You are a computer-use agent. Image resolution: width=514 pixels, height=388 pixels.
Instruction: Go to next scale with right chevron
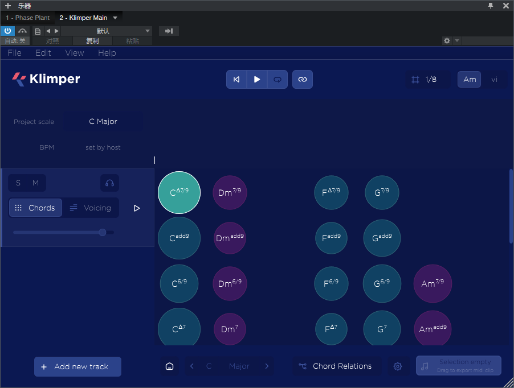267,366
